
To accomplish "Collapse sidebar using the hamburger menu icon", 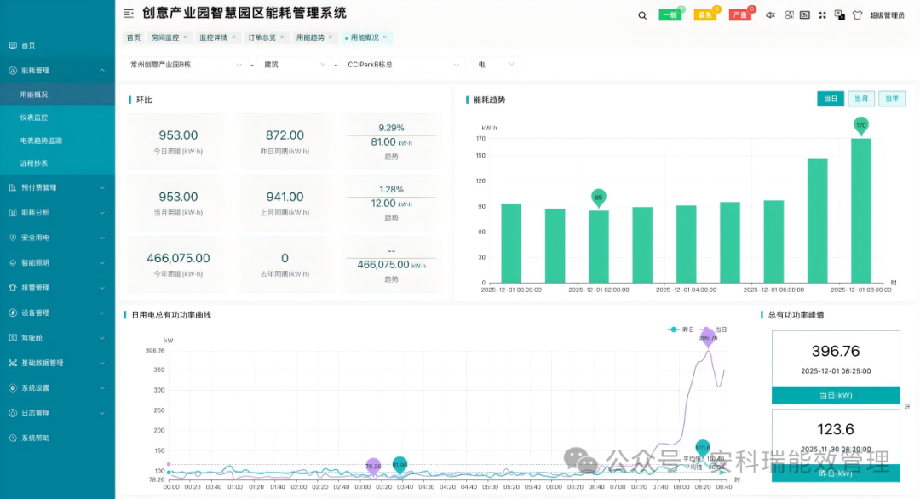I will (129, 14).
